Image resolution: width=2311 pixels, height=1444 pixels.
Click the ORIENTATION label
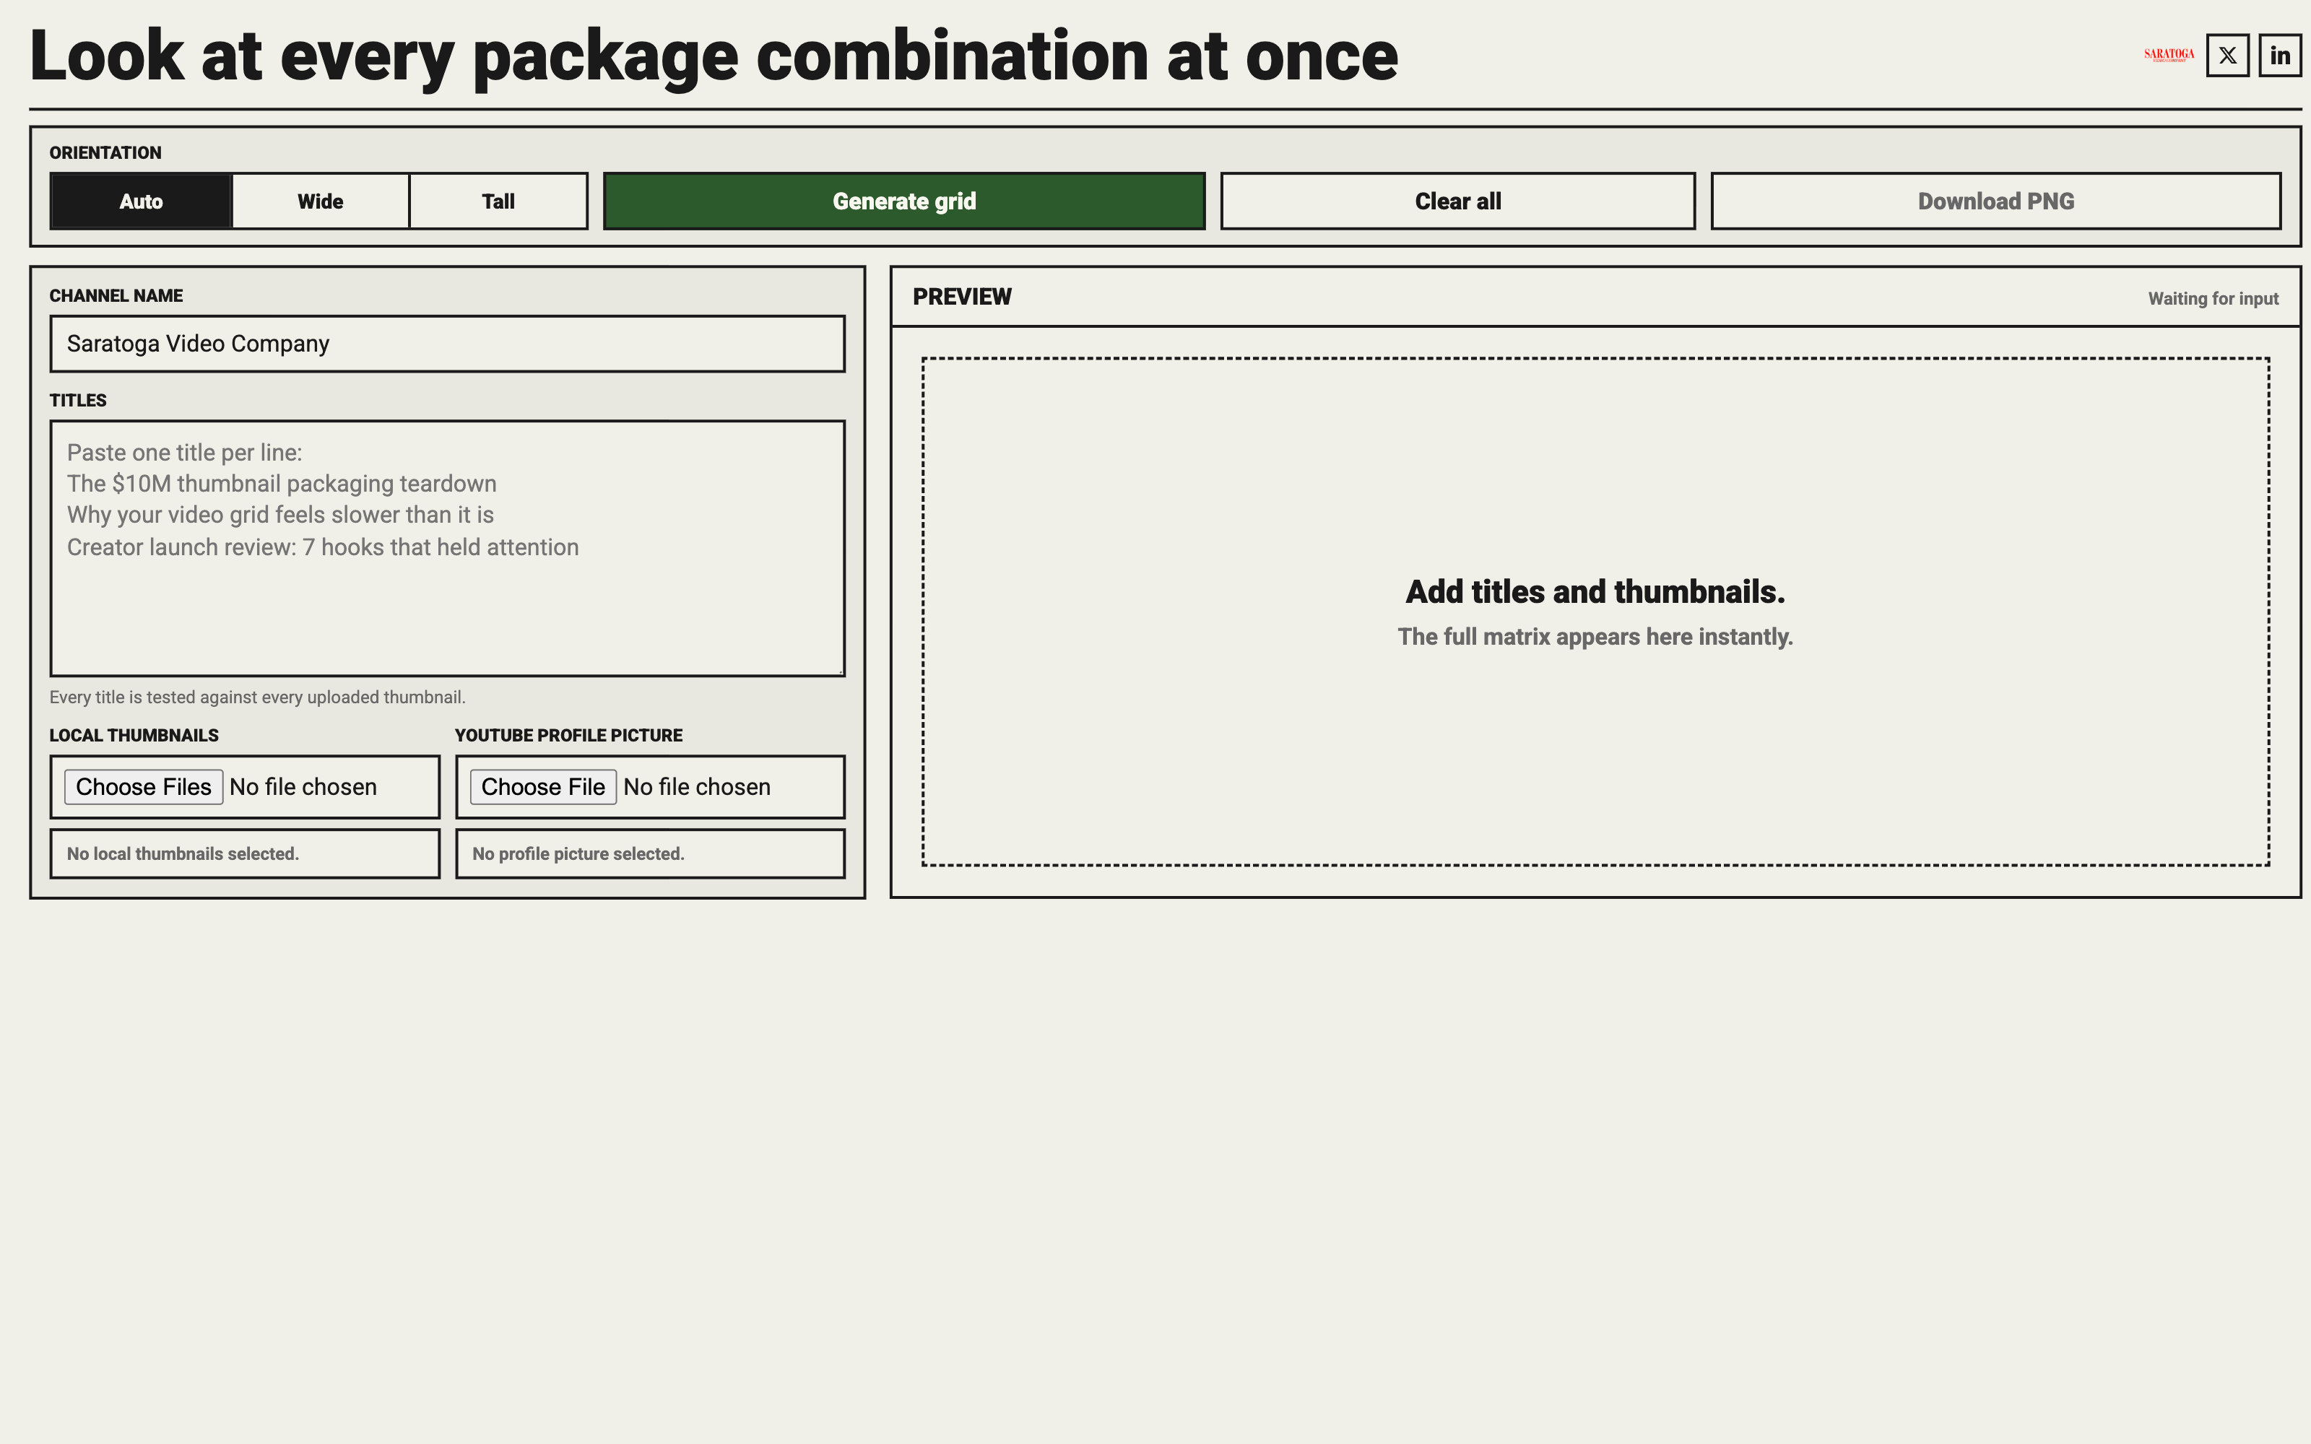[x=105, y=153]
